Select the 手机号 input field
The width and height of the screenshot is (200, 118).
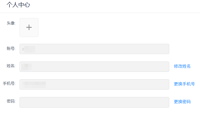[94, 85]
